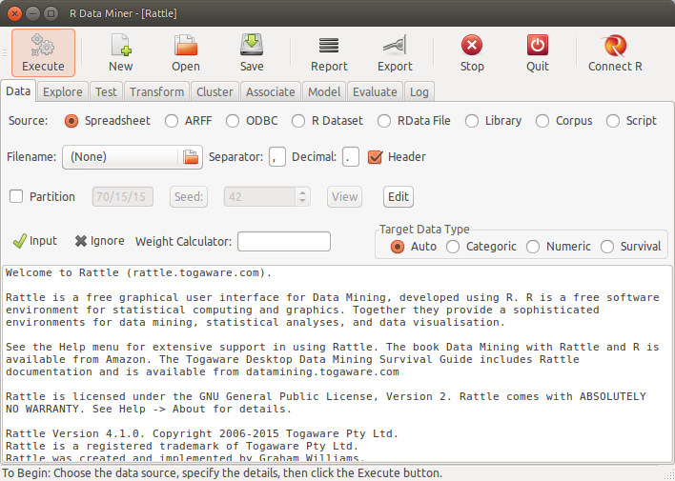
Task: Open the Model tab
Action: (324, 92)
